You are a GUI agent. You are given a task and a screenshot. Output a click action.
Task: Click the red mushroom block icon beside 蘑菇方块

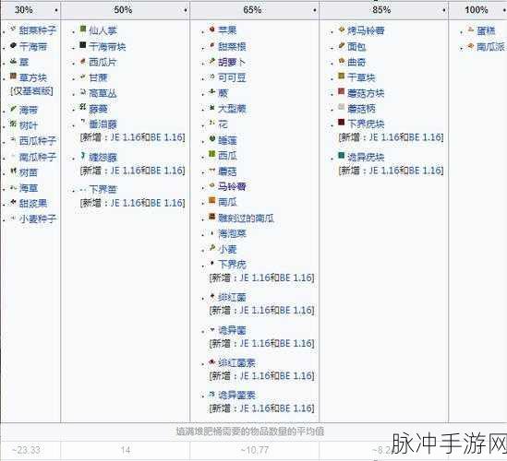point(342,91)
